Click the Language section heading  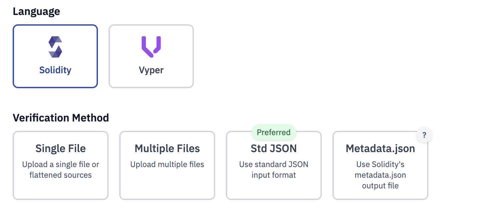[x=36, y=11]
